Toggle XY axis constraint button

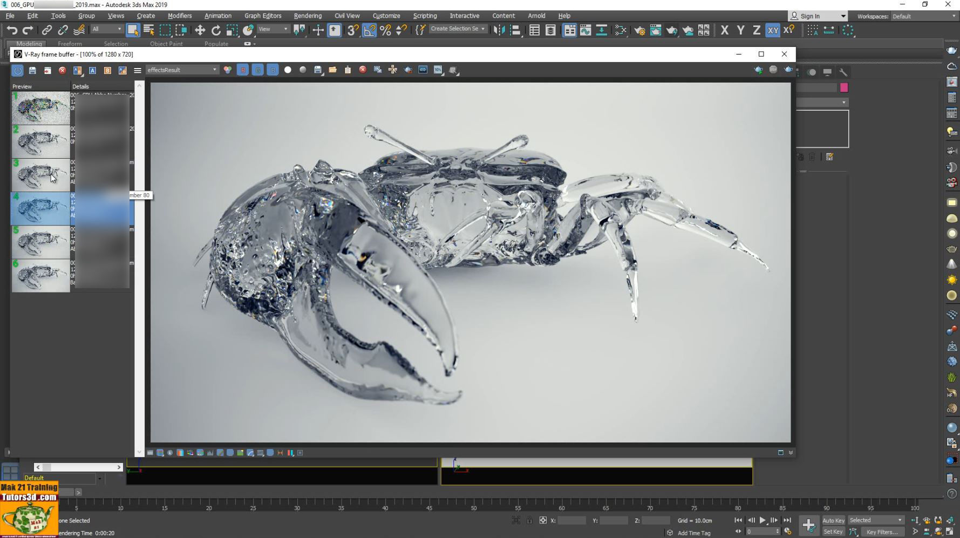[x=773, y=30]
